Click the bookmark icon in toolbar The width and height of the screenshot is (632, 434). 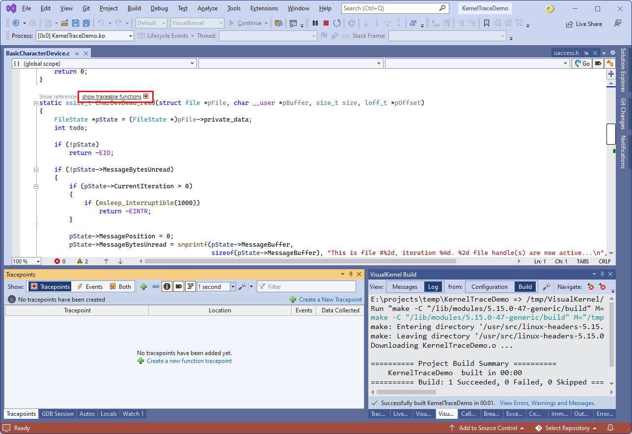tap(486, 23)
